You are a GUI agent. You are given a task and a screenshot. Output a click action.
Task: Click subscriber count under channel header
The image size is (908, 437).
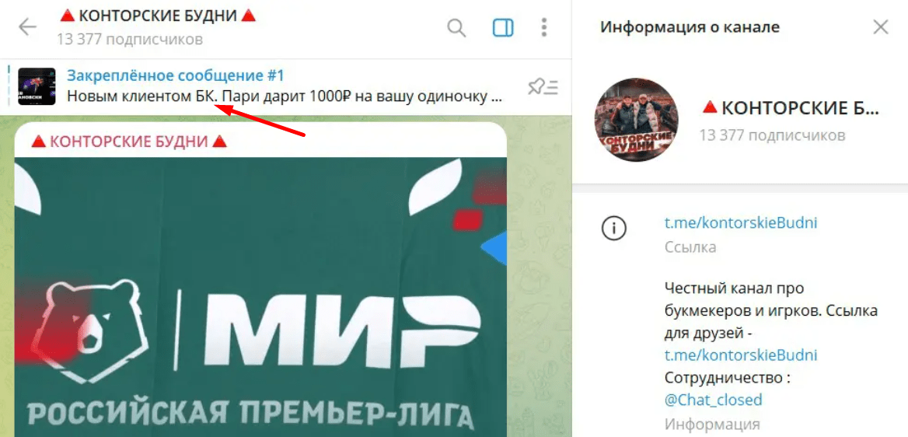[130, 40]
